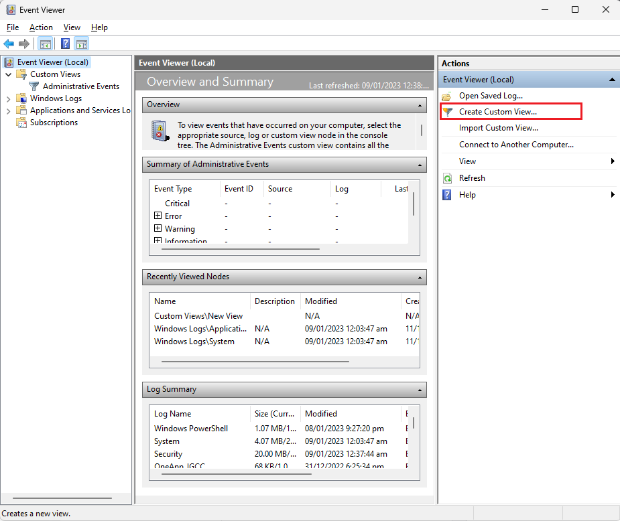
Task: Click the Refresh icon in the Actions pane
Action: (x=446, y=178)
